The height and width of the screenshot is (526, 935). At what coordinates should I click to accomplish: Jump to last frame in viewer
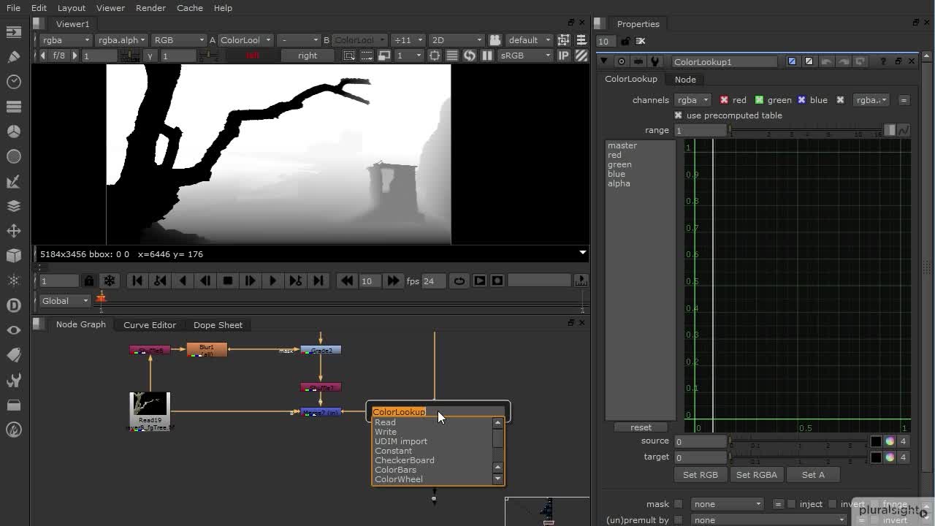pyautogui.click(x=318, y=281)
